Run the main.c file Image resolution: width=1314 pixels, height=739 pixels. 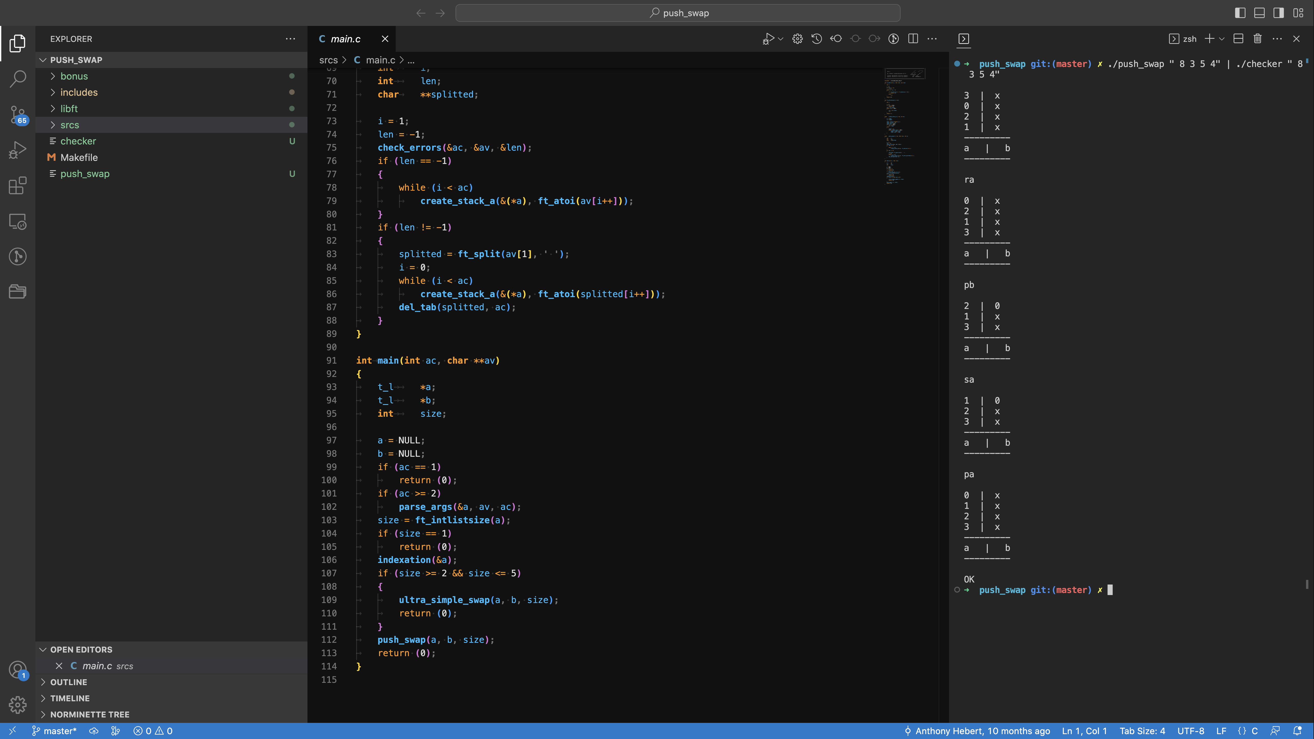click(768, 38)
